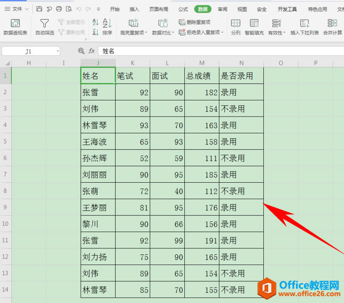Select header cell 面试

(x=167, y=76)
